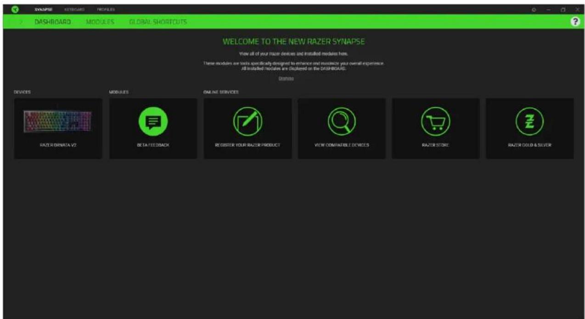Open the help question mark icon
Image resolution: width=585 pixels, height=319 pixels.
(x=574, y=21)
